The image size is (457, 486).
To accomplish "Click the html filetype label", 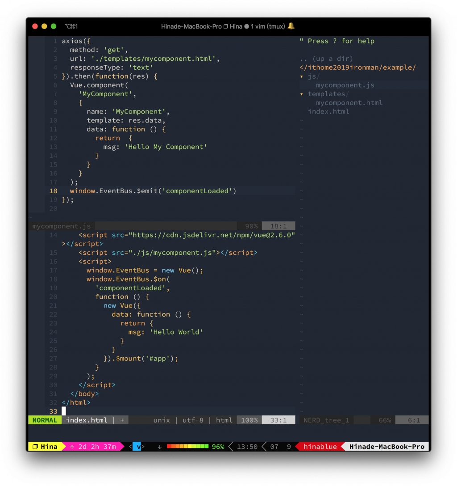I will click(224, 420).
